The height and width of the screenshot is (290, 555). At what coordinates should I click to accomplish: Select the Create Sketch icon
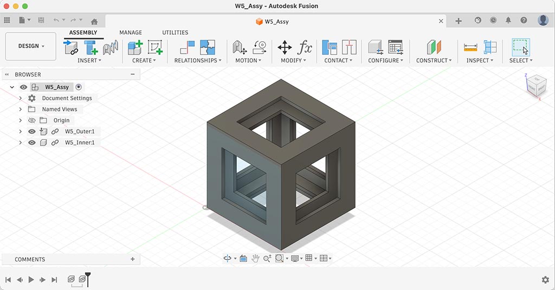pyautogui.click(x=154, y=48)
